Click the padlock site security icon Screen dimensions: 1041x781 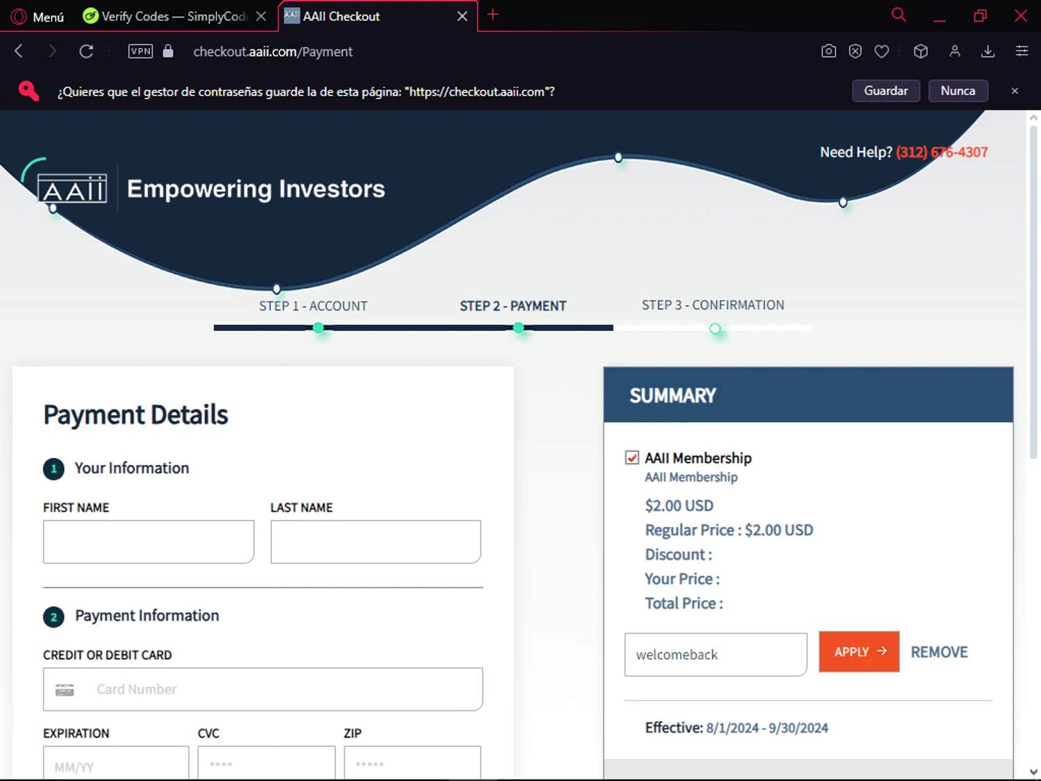pyautogui.click(x=168, y=51)
